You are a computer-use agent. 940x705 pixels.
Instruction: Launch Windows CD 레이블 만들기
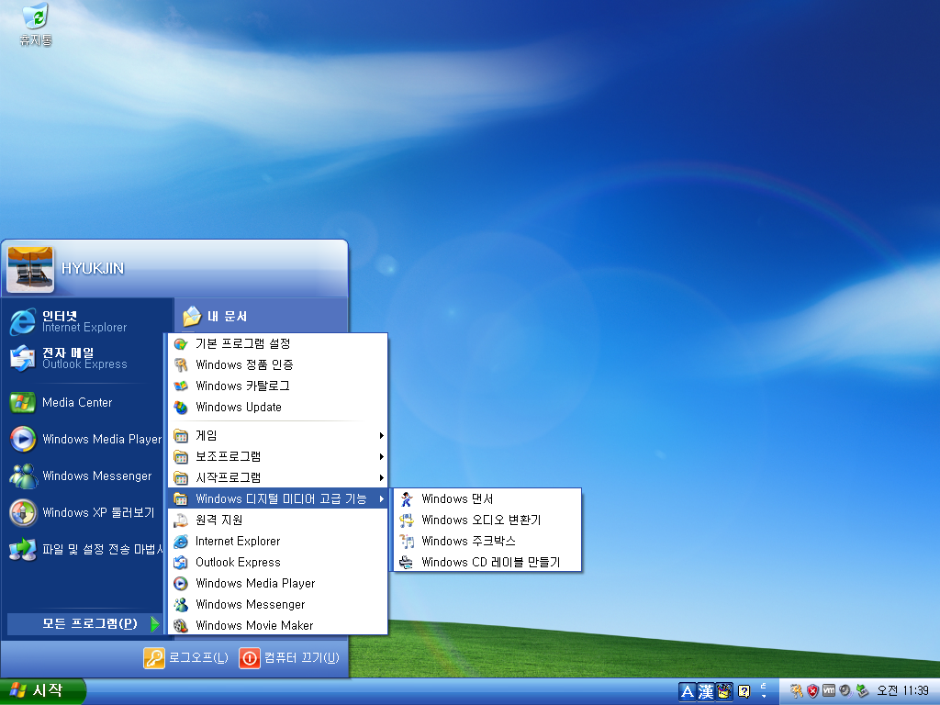487,562
